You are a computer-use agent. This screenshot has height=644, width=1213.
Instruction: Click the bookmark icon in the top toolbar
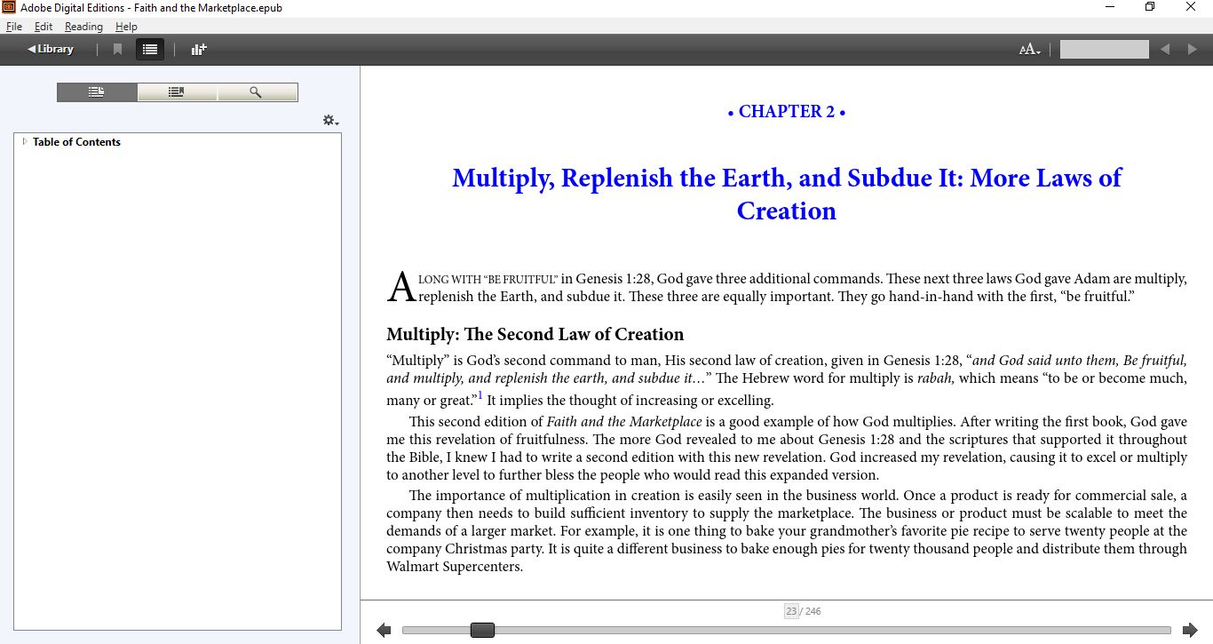tap(117, 50)
